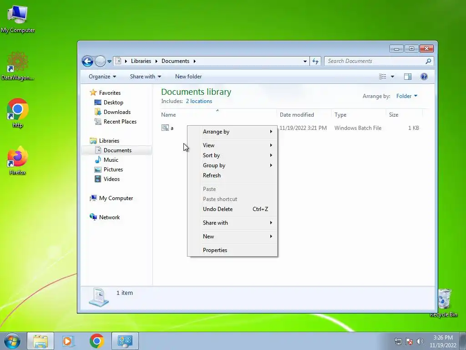Viewport: 466px width, 350px height.
Task: Open the DataWagon desktop shortcut
Action: [x=18, y=66]
